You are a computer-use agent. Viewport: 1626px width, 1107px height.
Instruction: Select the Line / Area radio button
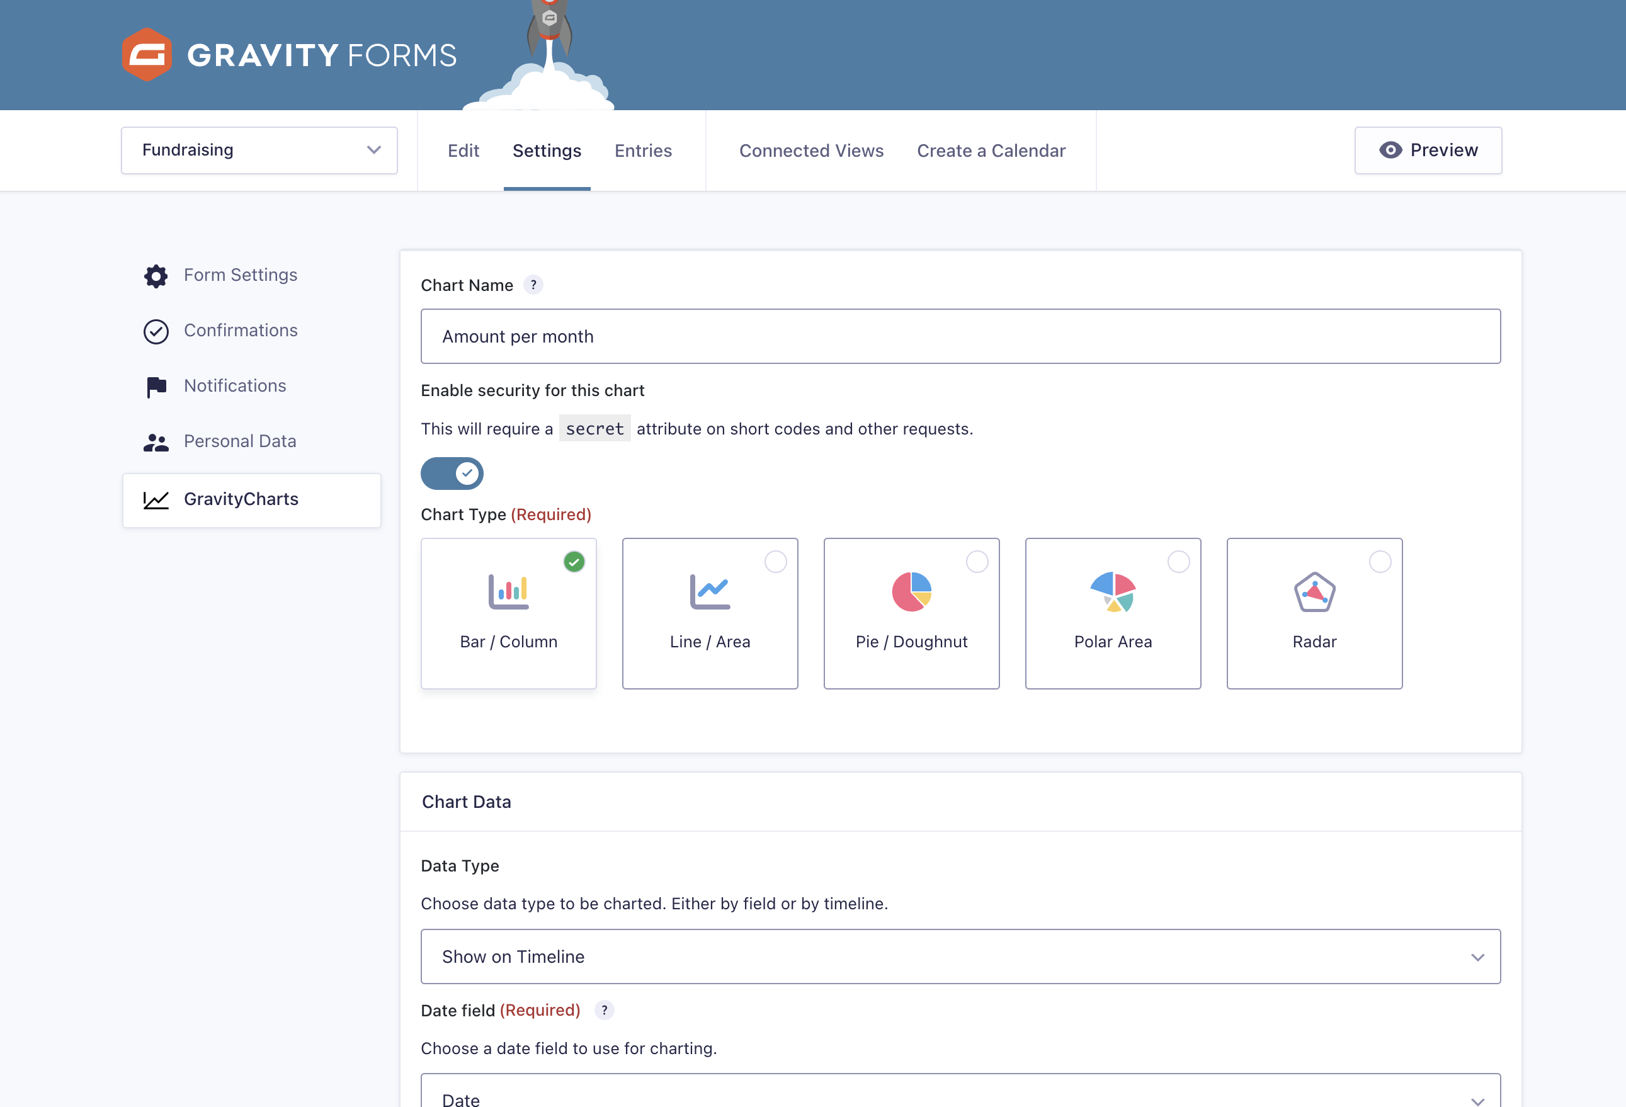coord(775,561)
